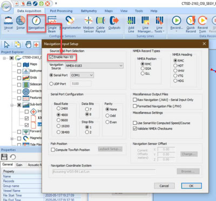Screen dimensions: 216x201
Task: Click the OK button in dialog
Action: [x=191, y=186]
